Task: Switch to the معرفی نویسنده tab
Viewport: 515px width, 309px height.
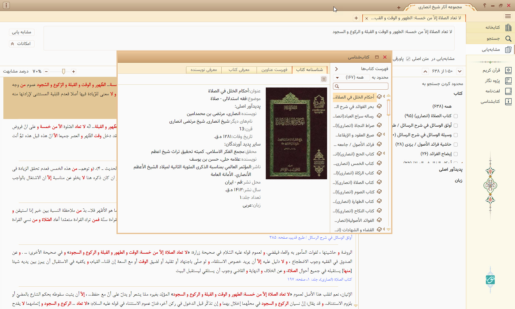Action: (x=204, y=70)
